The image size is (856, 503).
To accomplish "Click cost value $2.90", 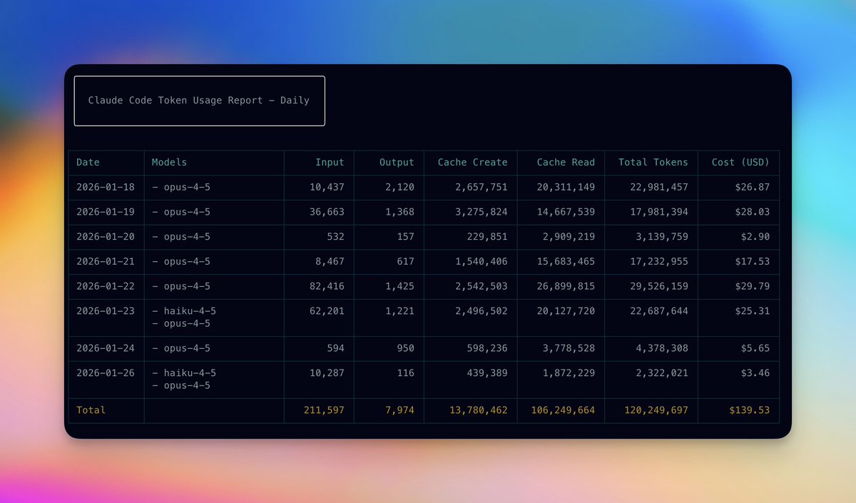I will 756,237.
